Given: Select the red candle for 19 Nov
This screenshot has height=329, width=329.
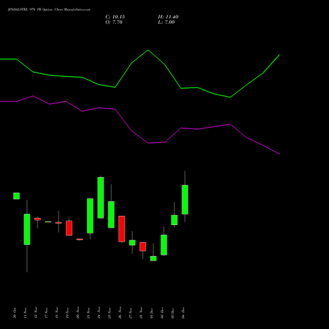Looking at the screenshot, I should tap(69, 228).
